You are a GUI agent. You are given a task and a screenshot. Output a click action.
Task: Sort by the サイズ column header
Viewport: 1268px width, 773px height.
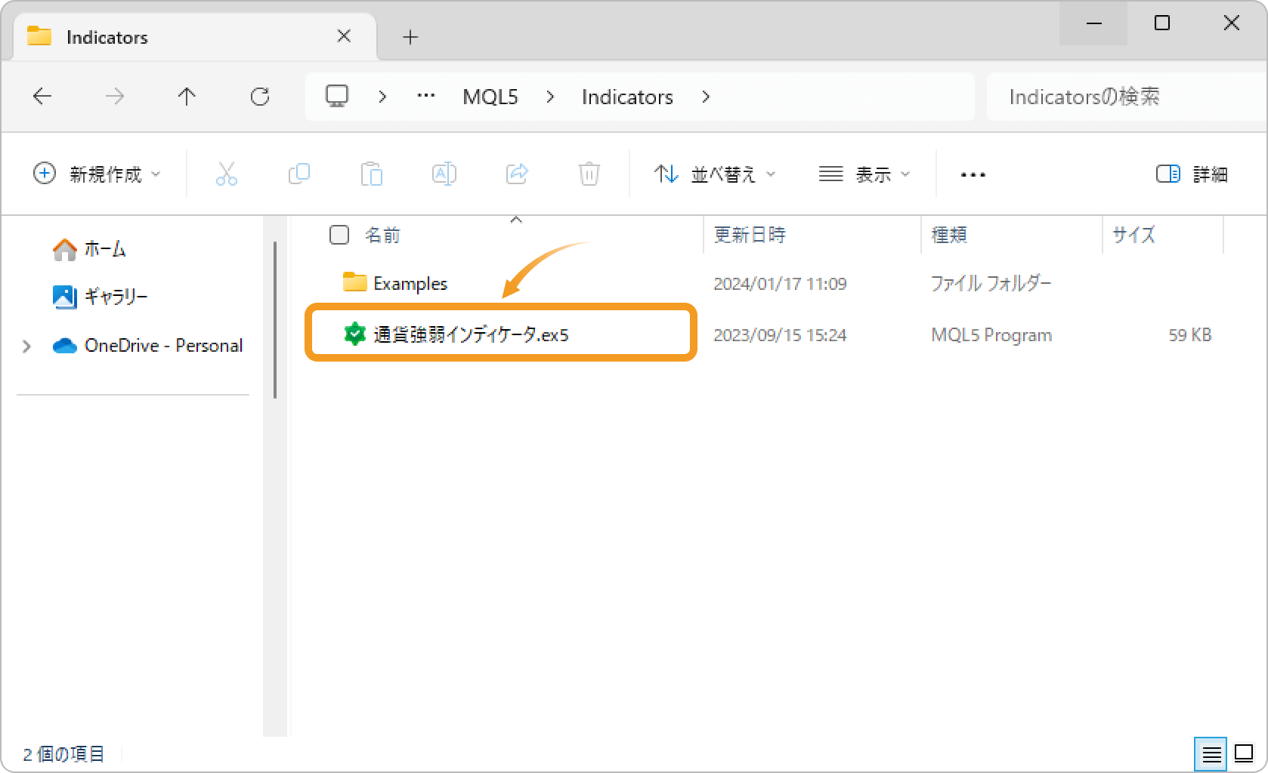point(1133,235)
